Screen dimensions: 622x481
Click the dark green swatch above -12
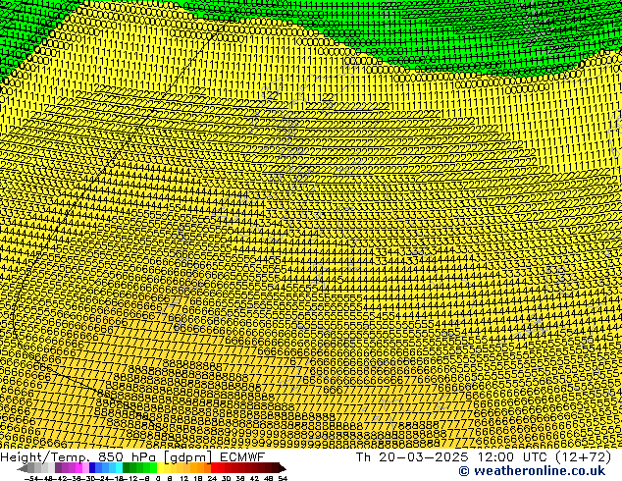point(127,467)
